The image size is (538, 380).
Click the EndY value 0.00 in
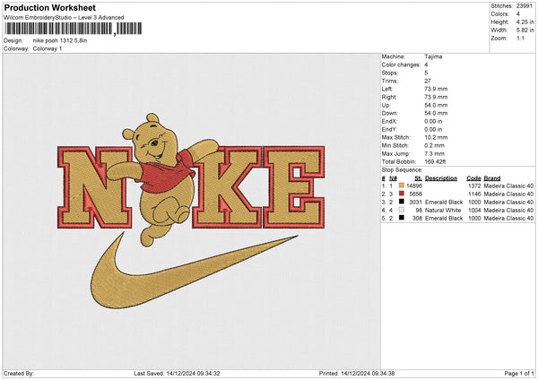[x=433, y=129]
